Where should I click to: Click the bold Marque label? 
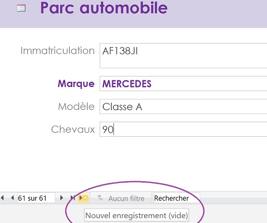coord(76,84)
